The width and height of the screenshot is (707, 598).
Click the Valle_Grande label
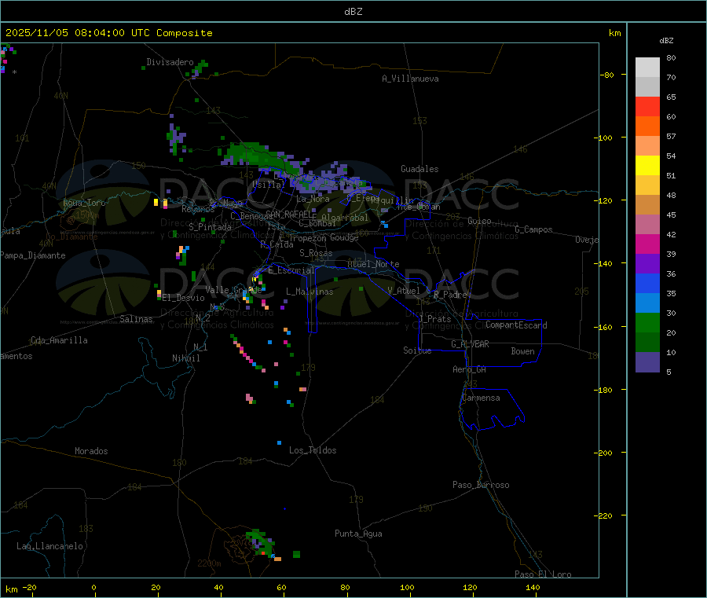point(233,290)
